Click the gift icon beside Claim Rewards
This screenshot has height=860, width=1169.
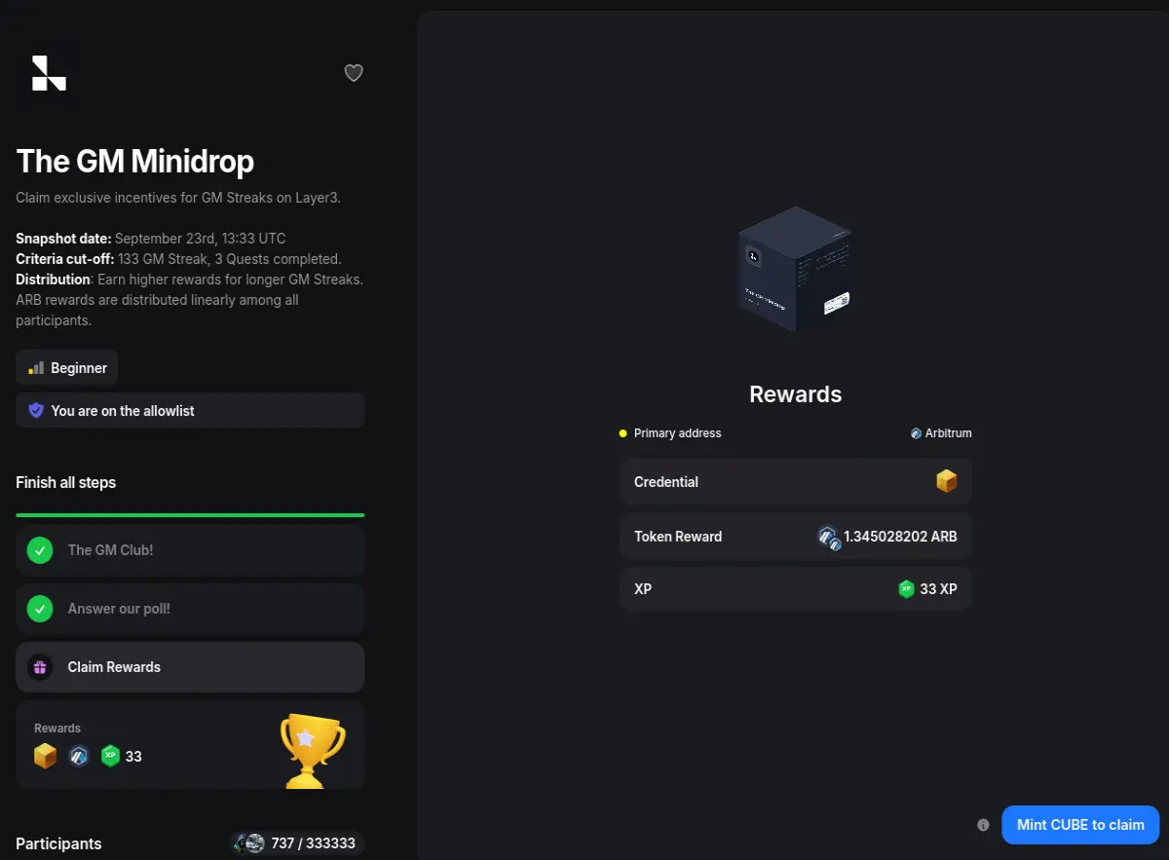point(40,667)
